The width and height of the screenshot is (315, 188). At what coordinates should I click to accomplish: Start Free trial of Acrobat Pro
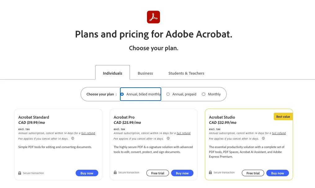coord(157,173)
